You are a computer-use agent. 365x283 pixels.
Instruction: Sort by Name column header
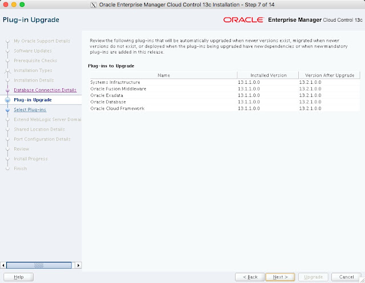(x=164, y=75)
